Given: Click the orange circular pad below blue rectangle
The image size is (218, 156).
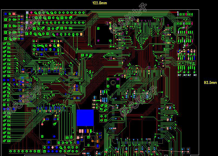Looking at the screenshot, I should coord(92,141).
